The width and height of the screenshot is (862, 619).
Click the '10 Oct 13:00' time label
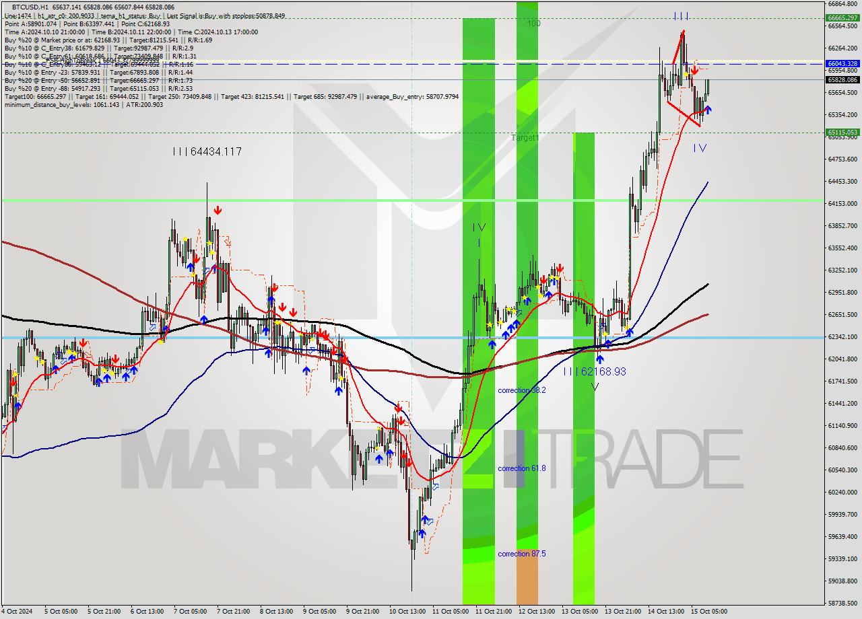click(407, 612)
